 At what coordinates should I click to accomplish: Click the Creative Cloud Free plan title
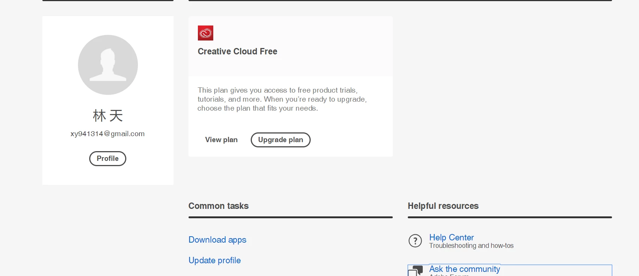tap(238, 51)
